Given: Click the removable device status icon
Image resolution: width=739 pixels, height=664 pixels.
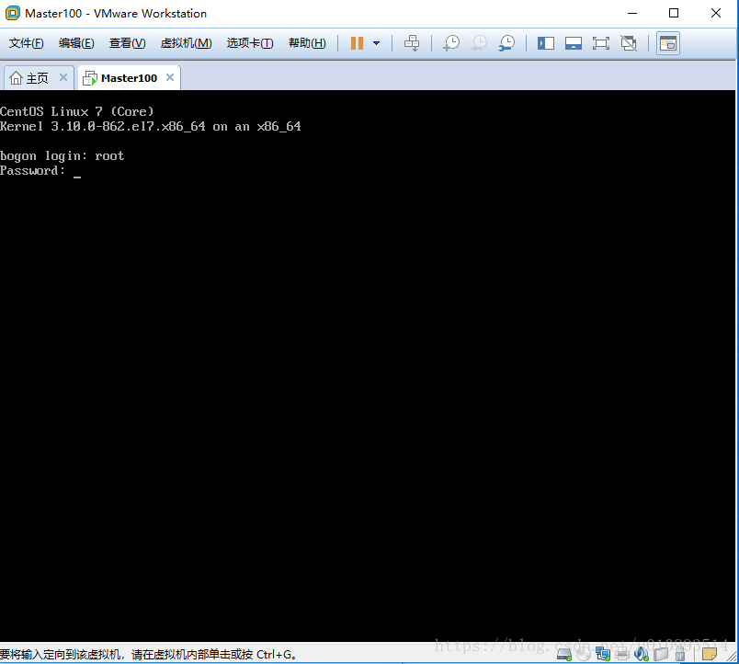Looking at the screenshot, I should (x=661, y=654).
